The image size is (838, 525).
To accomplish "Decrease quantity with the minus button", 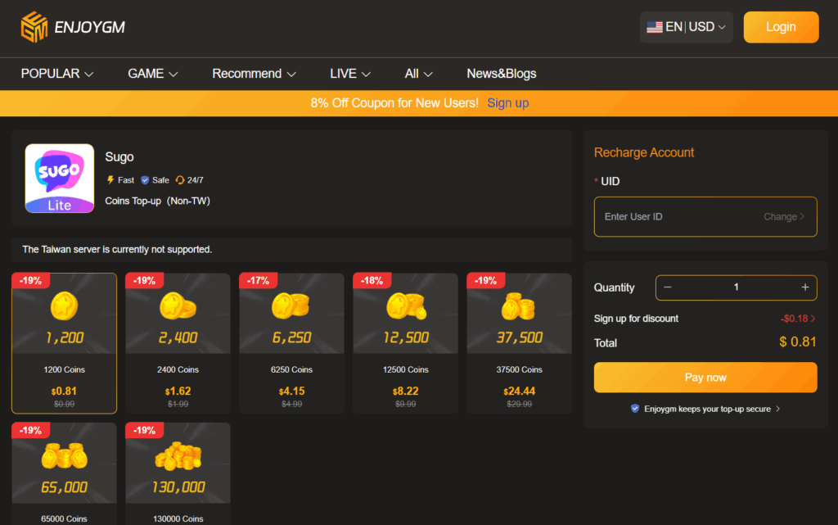I will [668, 287].
